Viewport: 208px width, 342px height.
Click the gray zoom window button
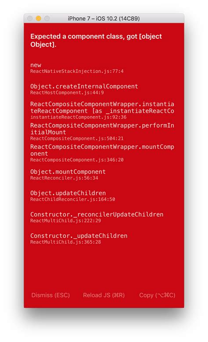click(47, 18)
